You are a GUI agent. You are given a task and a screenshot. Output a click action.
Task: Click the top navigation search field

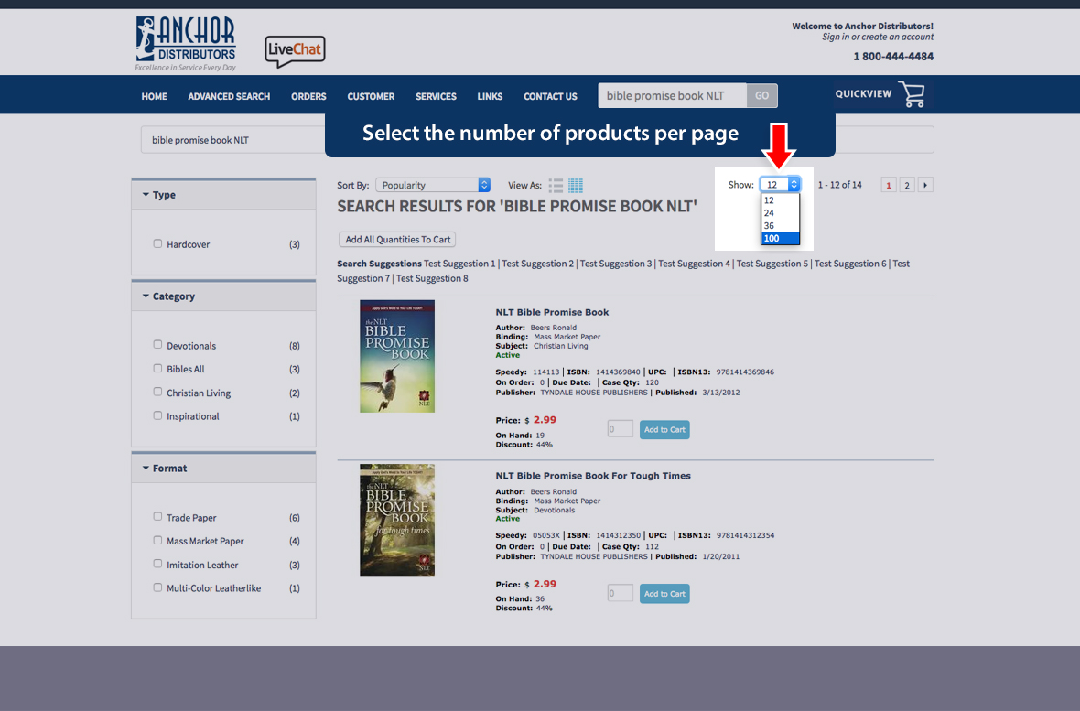pyautogui.click(x=672, y=96)
